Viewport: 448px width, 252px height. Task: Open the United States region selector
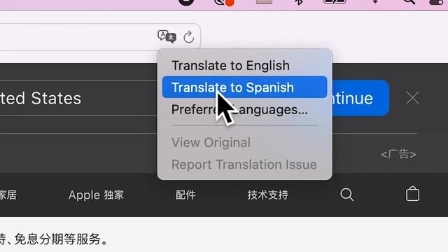click(x=78, y=98)
